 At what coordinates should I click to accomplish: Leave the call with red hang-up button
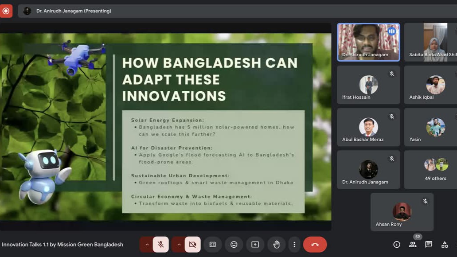tap(315, 245)
